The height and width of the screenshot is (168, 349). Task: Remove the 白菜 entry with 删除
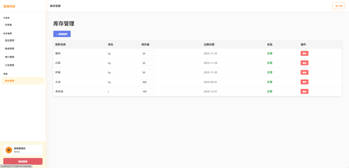pyautogui.click(x=304, y=63)
